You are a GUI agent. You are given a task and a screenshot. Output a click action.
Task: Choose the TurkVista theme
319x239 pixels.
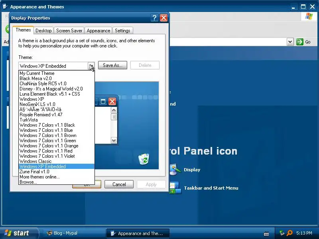click(x=57, y=120)
